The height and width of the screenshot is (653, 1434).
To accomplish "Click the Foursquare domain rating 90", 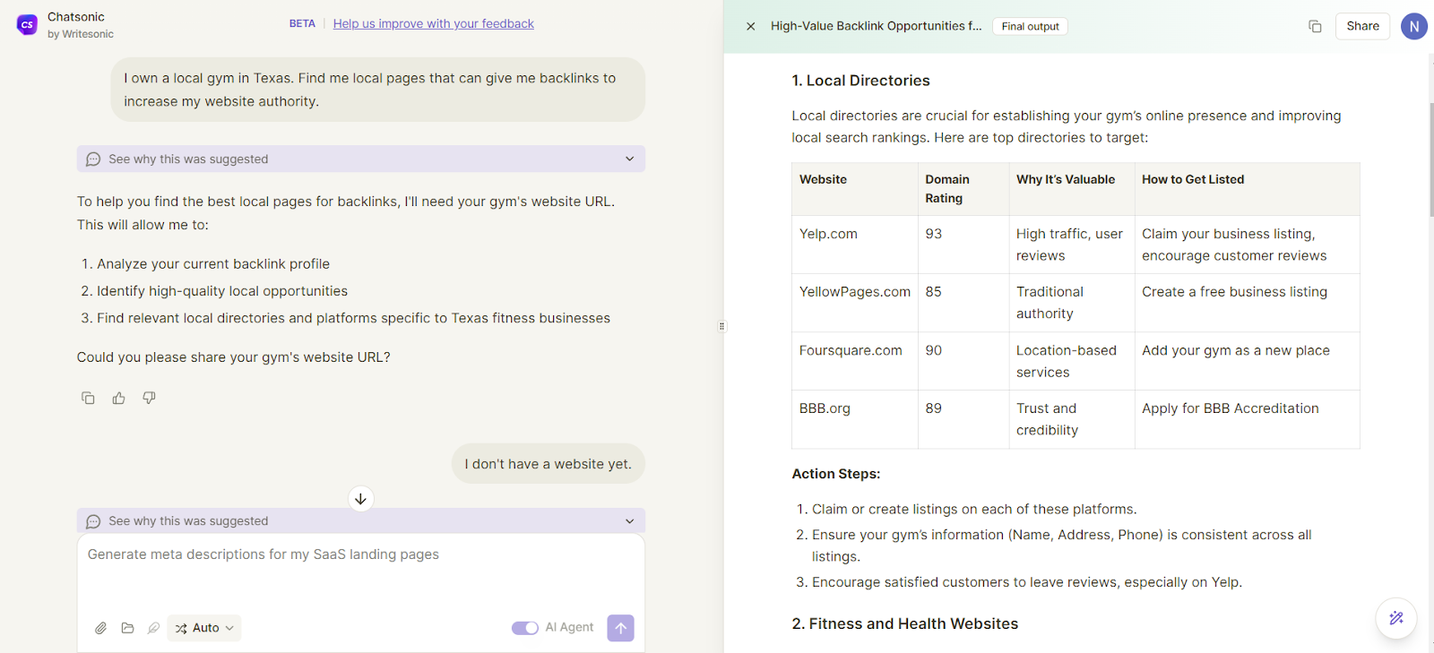I will click(x=963, y=361).
